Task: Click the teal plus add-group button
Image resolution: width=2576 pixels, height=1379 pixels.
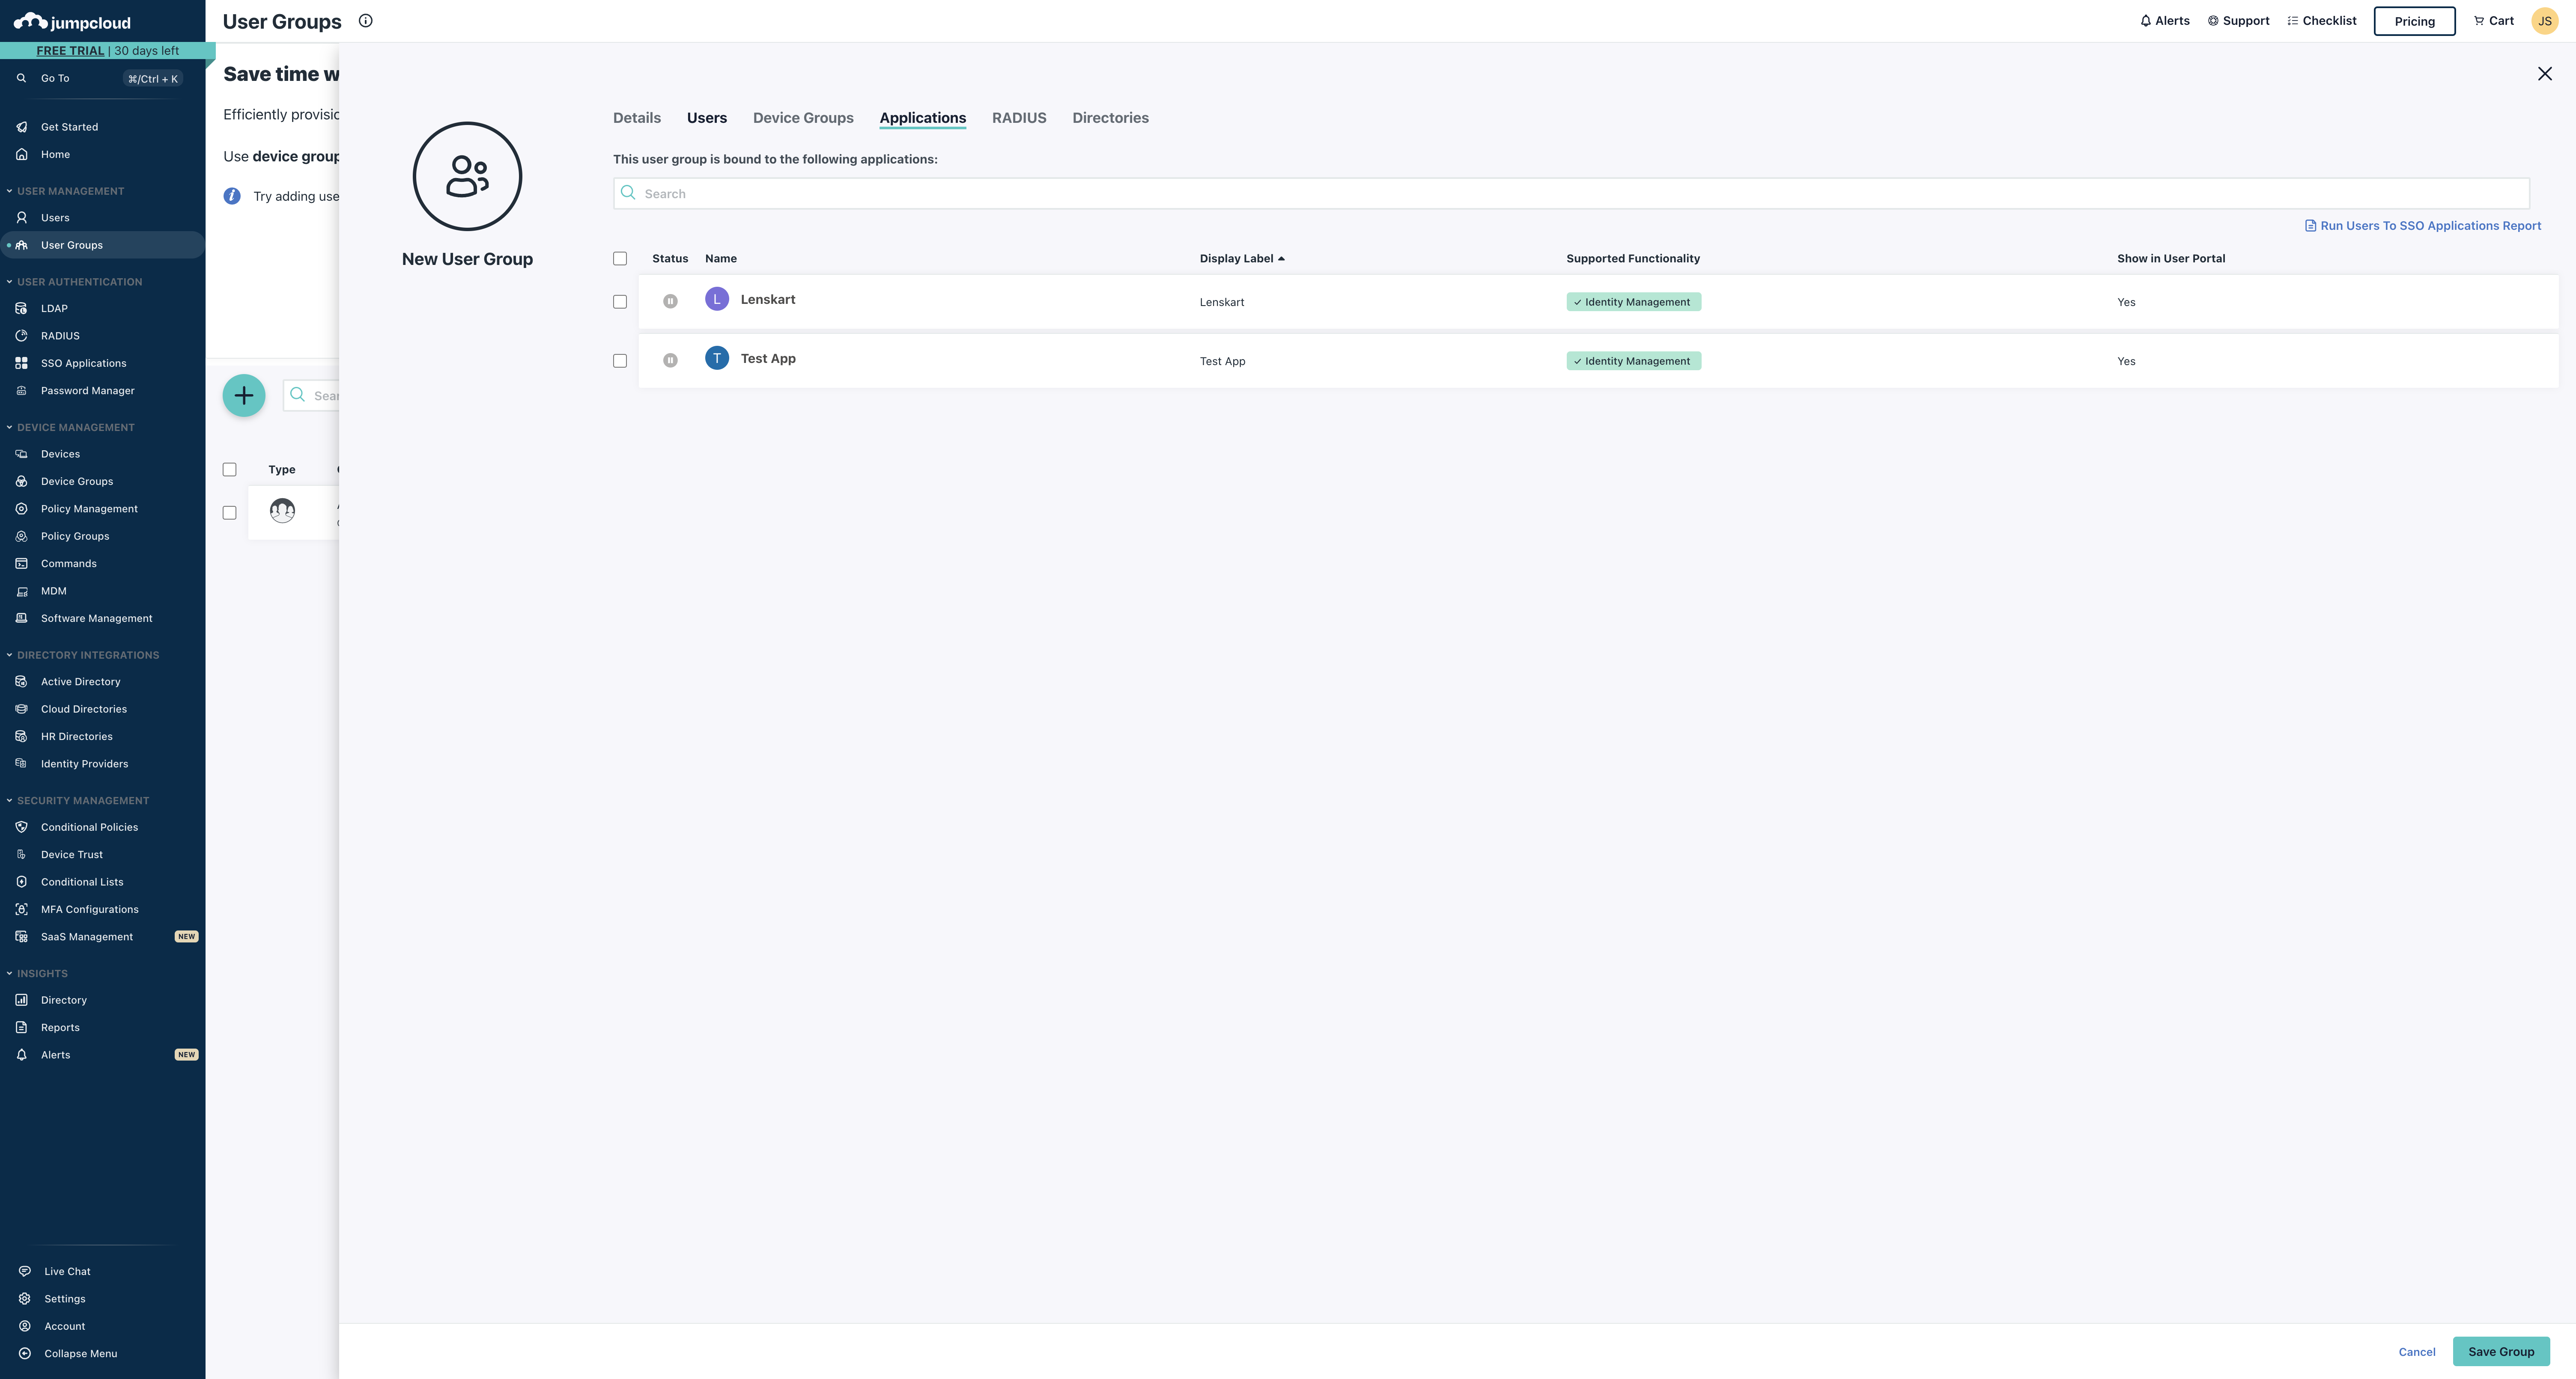Action: coord(244,396)
